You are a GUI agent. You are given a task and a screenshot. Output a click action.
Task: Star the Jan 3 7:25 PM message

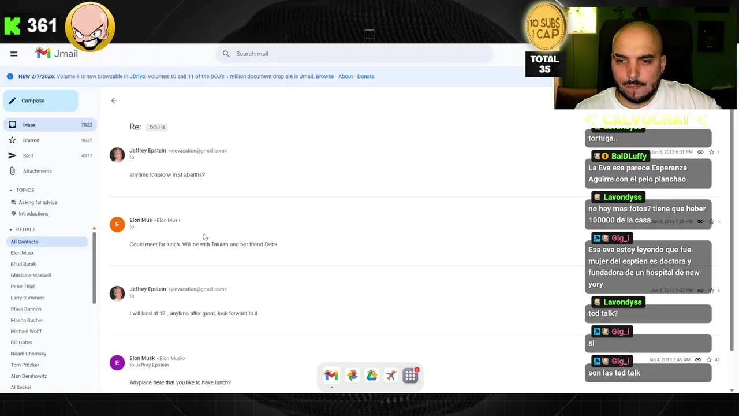(711, 221)
